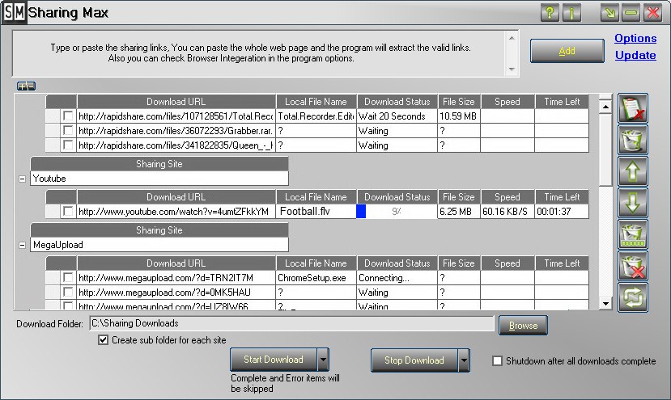Click the clipboard delete icon in right toolbar

633,109
